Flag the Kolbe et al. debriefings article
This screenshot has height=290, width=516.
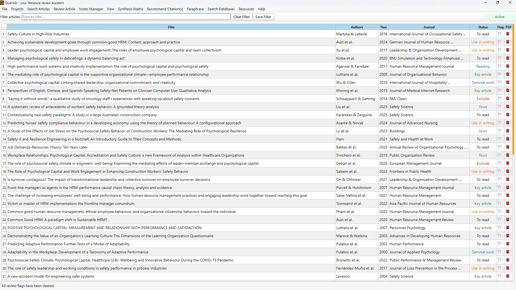(x=500, y=58)
